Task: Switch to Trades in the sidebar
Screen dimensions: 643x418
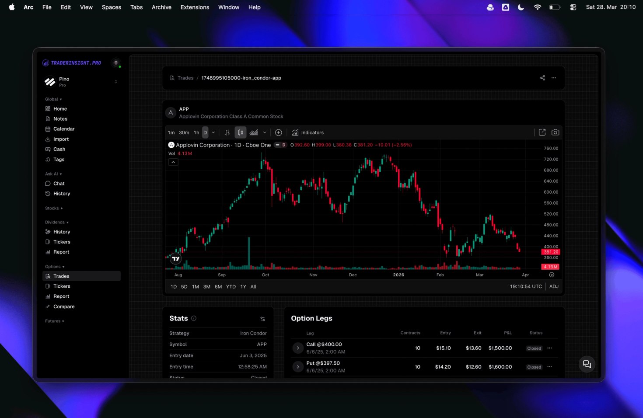Action: 62,276
